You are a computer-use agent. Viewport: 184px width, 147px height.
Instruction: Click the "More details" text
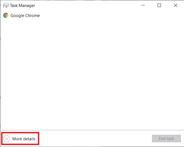point(24,139)
